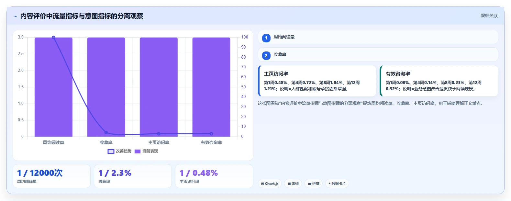Click the 1 / 0.48% stat card

(x=214, y=176)
